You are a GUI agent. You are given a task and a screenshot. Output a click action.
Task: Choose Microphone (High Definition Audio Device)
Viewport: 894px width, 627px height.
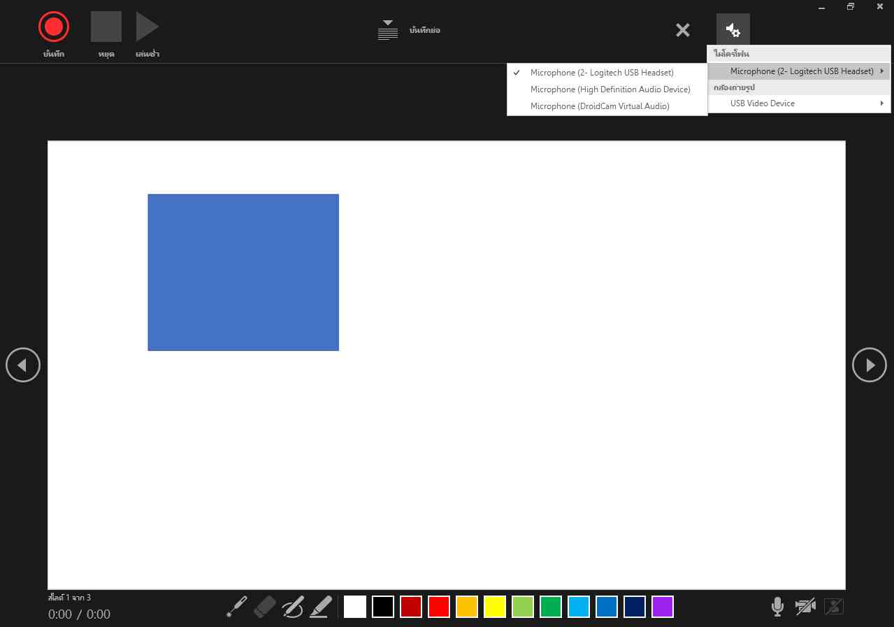[x=610, y=89]
